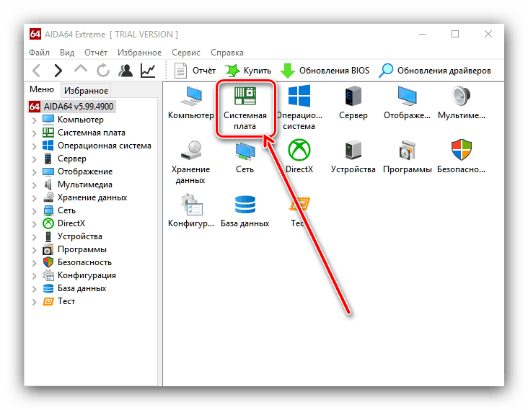Open the Избранное menu in menu bar
Screen dimensions: 528x410
[x=139, y=53]
